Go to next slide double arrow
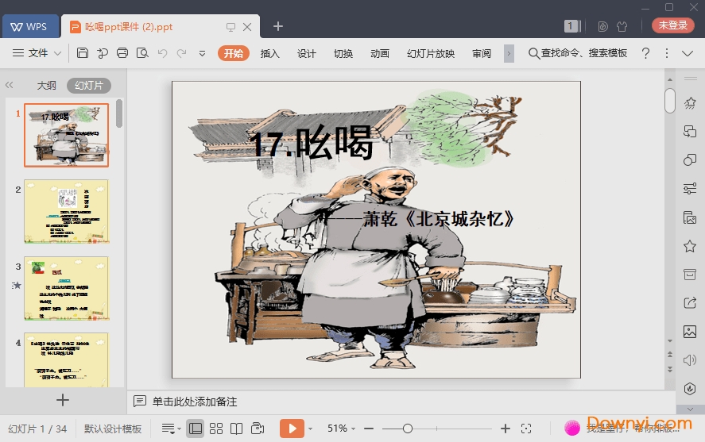Screen dimensions: 705x442 pyautogui.click(x=670, y=370)
